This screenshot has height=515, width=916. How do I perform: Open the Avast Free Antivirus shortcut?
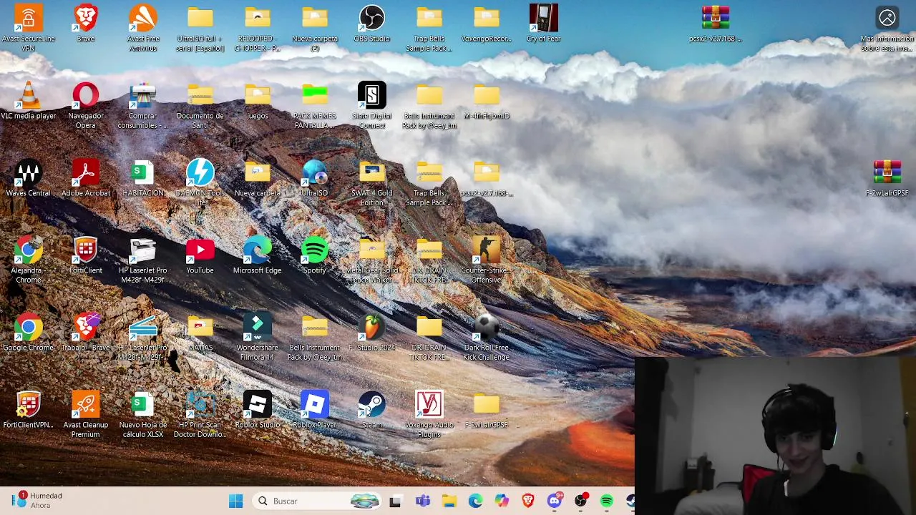click(x=143, y=27)
